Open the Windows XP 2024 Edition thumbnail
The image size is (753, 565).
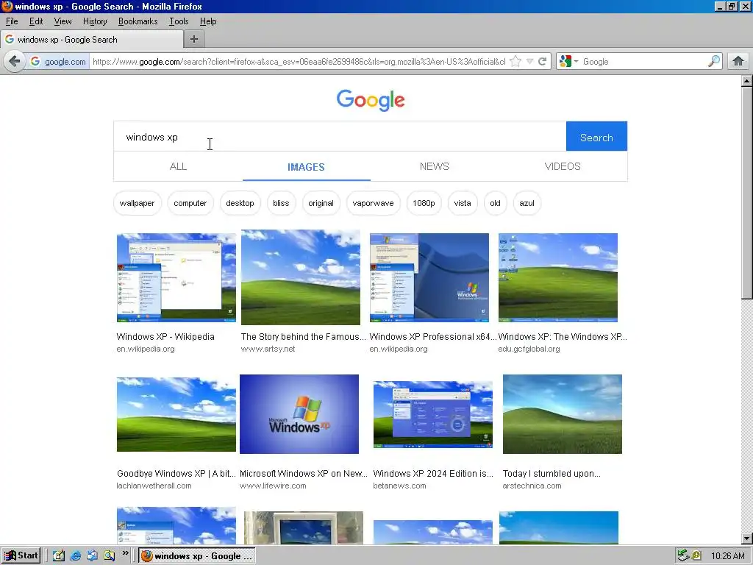point(432,415)
